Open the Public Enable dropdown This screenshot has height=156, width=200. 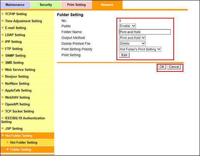coord(127,26)
